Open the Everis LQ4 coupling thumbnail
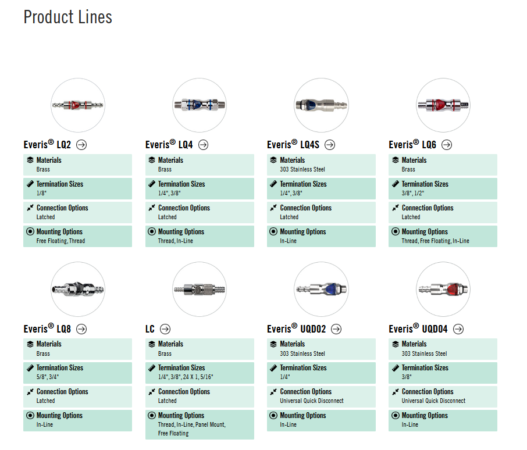 tap(200, 105)
